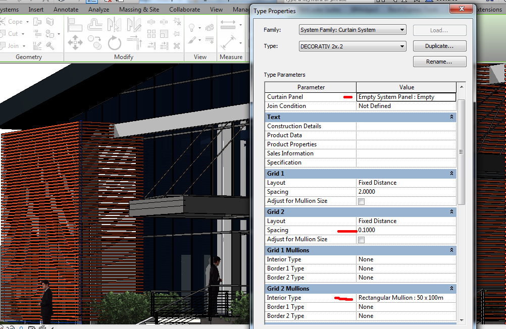Select the Offset tool
The width and height of the screenshot is (506, 329).
click(x=95, y=25)
